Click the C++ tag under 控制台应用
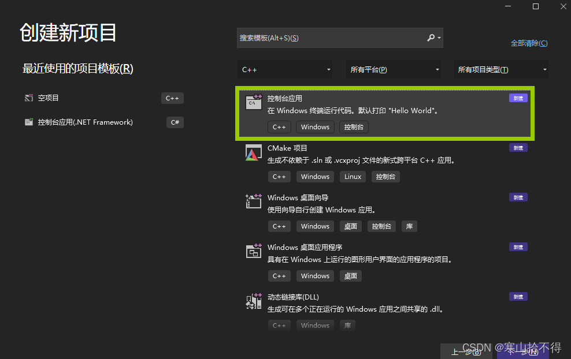This screenshot has width=571, height=359. coord(279,127)
